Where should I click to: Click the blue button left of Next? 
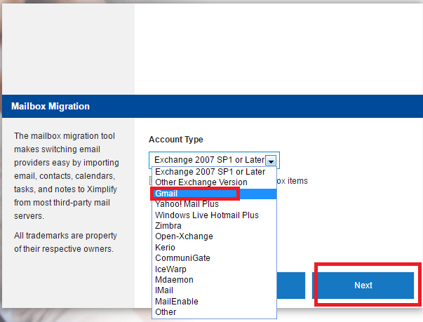pyautogui.click(x=291, y=286)
